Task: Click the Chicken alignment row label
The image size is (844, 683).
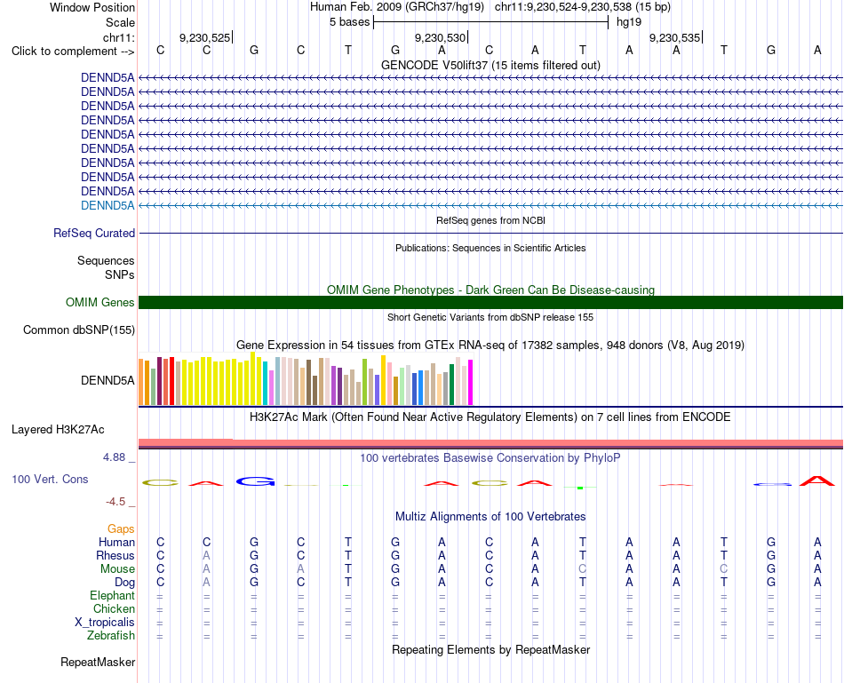Action: (x=114, y=608)
